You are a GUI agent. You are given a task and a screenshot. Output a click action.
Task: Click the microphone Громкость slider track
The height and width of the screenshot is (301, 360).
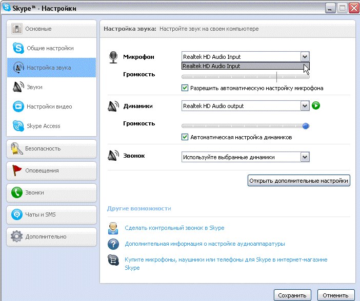(246, 77)
